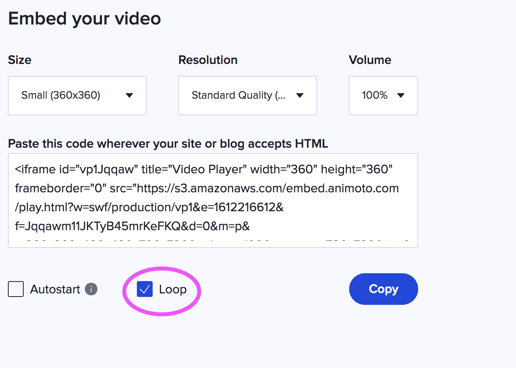Open the 100% volume dropdown
Screen dimensions: 516x368
tap(383, 96)
